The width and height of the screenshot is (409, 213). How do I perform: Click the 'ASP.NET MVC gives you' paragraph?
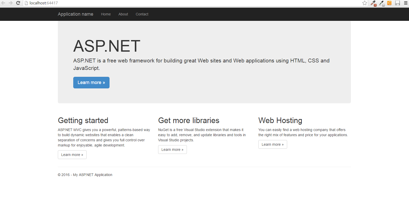[x=104, y=137]
